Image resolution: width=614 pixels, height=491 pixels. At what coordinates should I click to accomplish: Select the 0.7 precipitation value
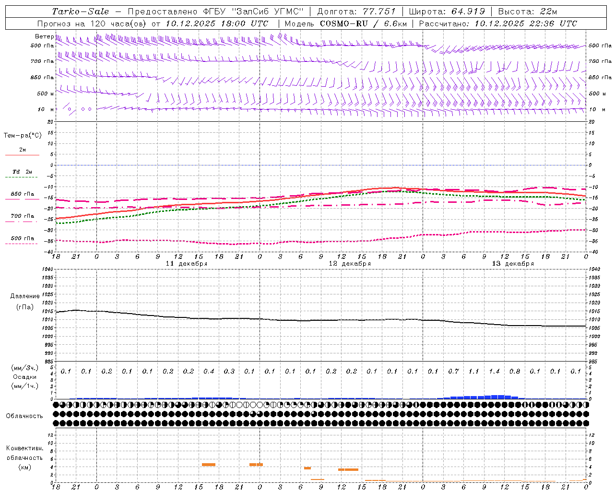pos(453,371)
